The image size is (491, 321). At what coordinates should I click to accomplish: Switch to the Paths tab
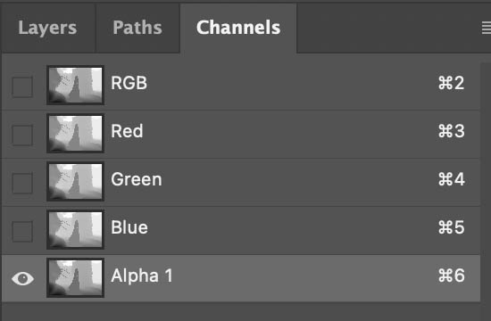click(137, 28)
